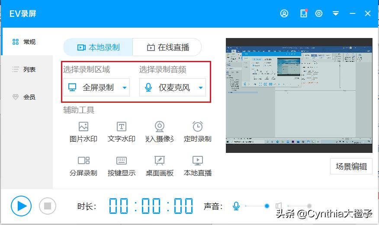The width and height of the screenshot is (379, 225).
Task: Click the 辅助工具 heading
Action: click(79, 110)
